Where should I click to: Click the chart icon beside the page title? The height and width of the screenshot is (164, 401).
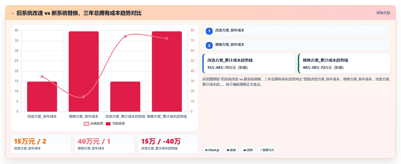click(x=12, y=13)
